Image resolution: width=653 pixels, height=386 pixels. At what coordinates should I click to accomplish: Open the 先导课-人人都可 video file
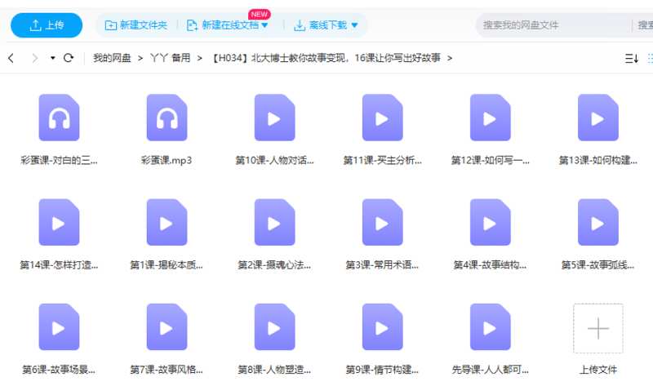click(x=490, y=326)
